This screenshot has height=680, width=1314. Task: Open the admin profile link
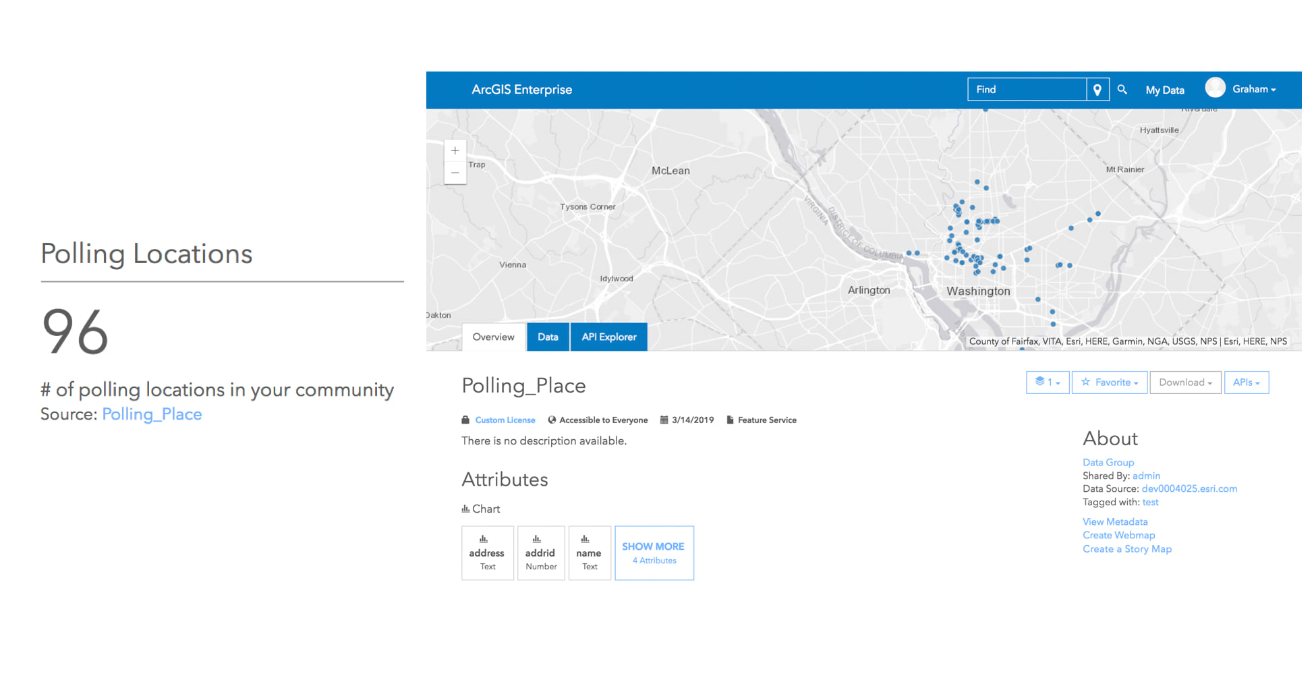click(x=1146, y=476)
